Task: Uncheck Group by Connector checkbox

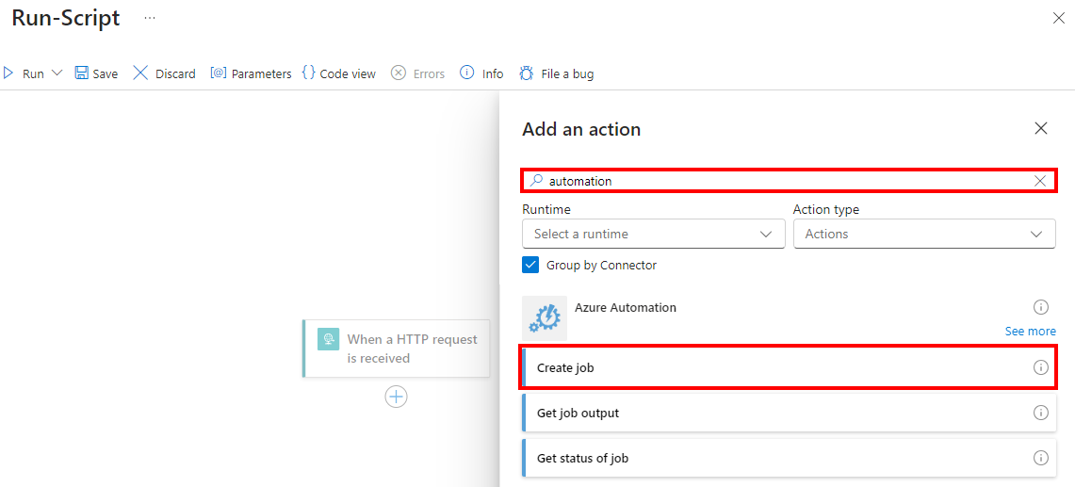Action: click(x=530, y=266)
